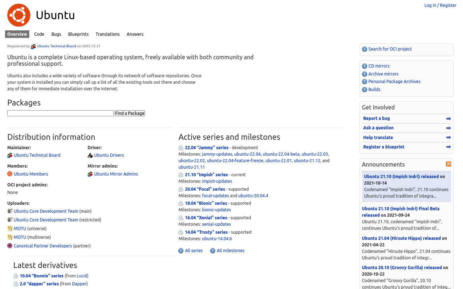Open the MOTU (multiverse) uploader link

click(x=20, y=237)
